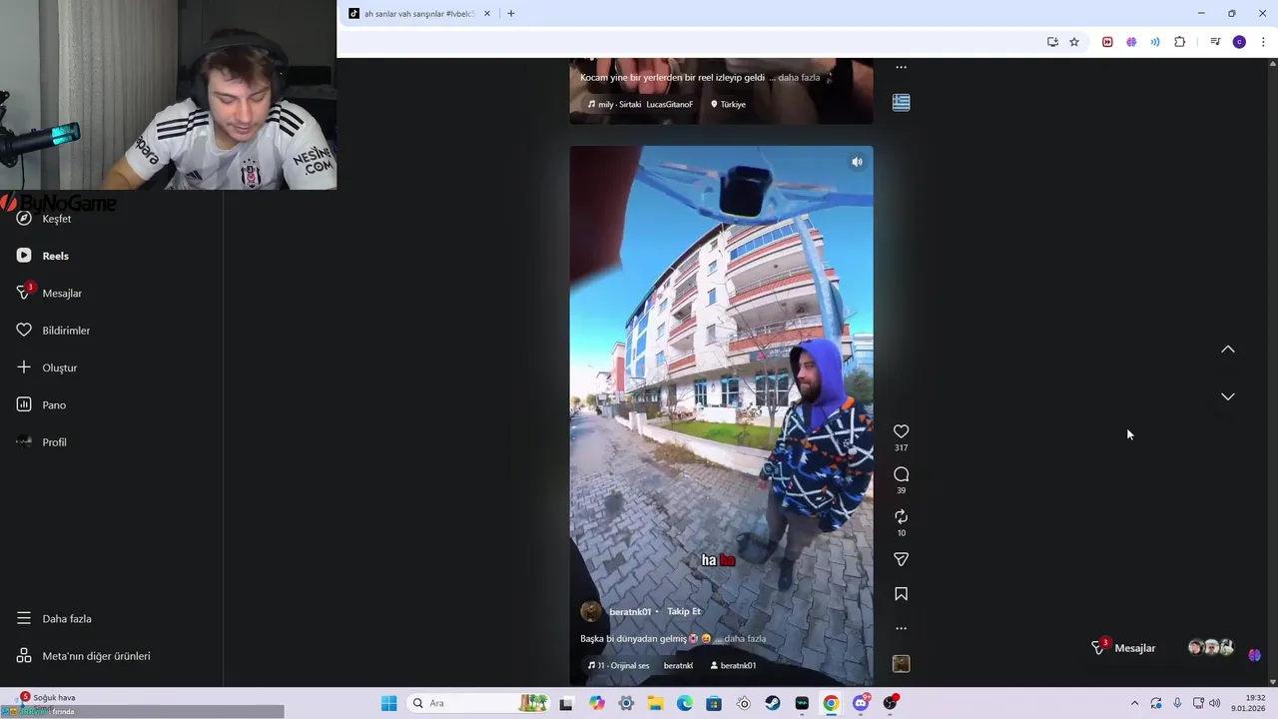Open comments on the beratnk01 reel
The width and height of the screenshot is (1278, 719).
(901, 474)
